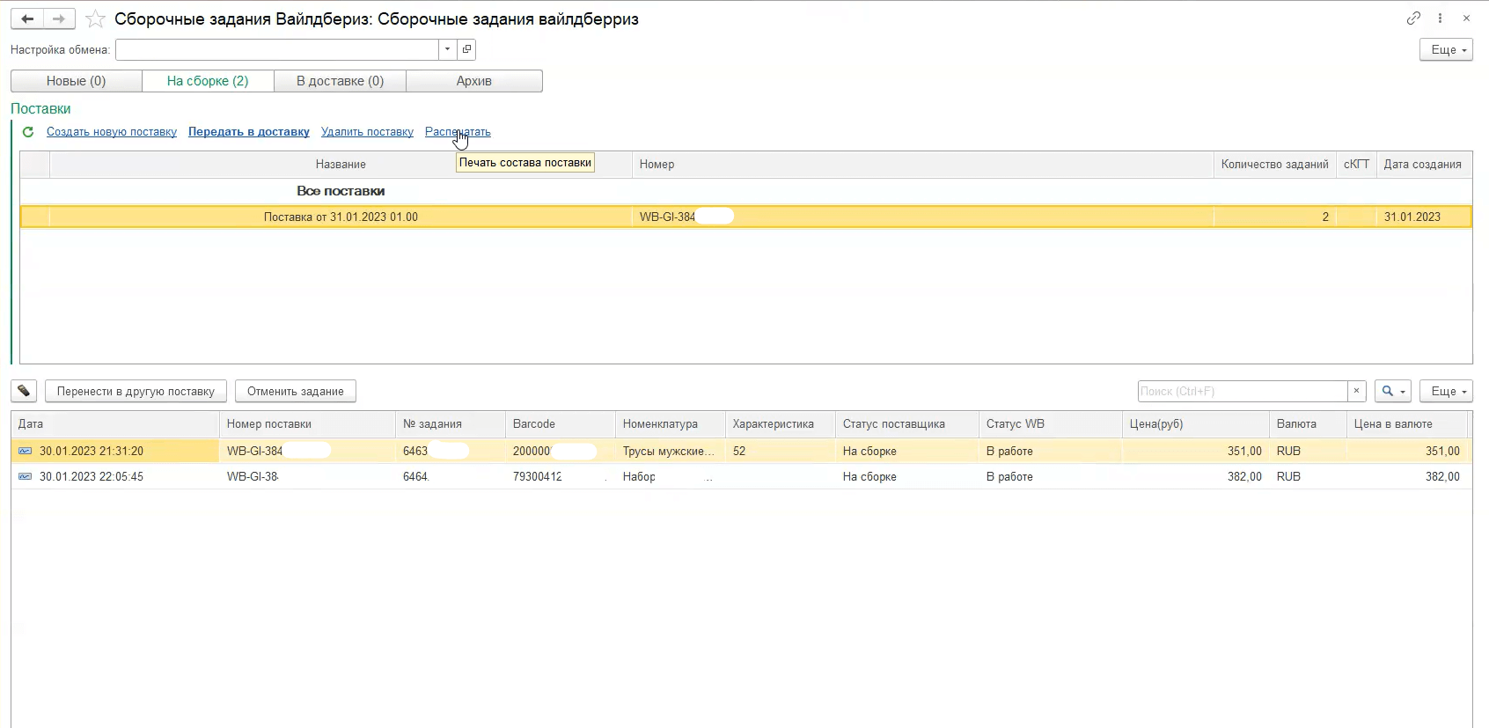Expand Настройка обмена dropdown list

coord(447,49)
